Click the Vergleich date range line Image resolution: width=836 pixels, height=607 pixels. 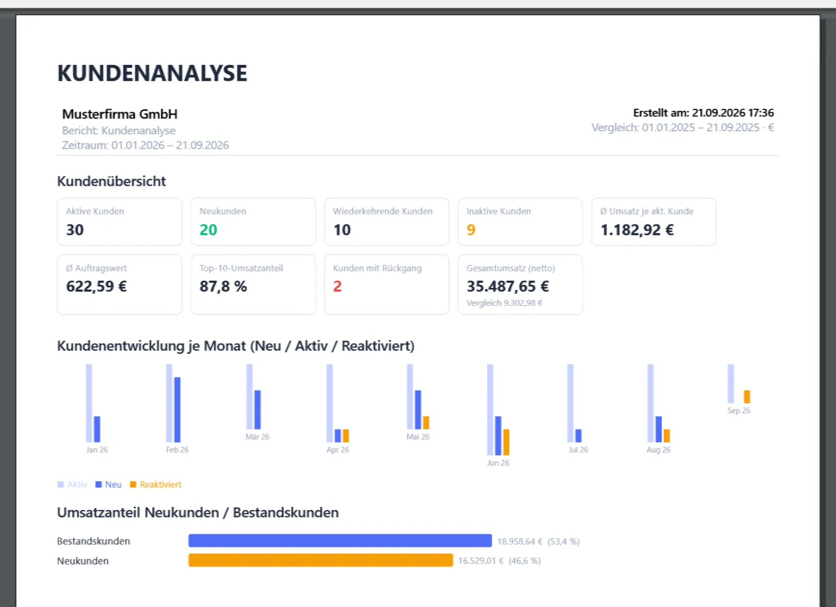pos(682,128)
